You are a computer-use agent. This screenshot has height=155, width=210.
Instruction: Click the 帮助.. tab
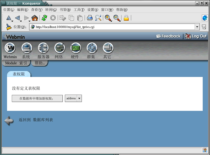[40, 63]
